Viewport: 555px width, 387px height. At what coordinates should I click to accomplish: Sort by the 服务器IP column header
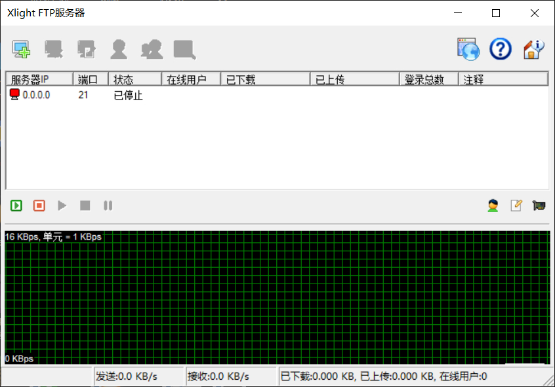click(x=39, y=79)
